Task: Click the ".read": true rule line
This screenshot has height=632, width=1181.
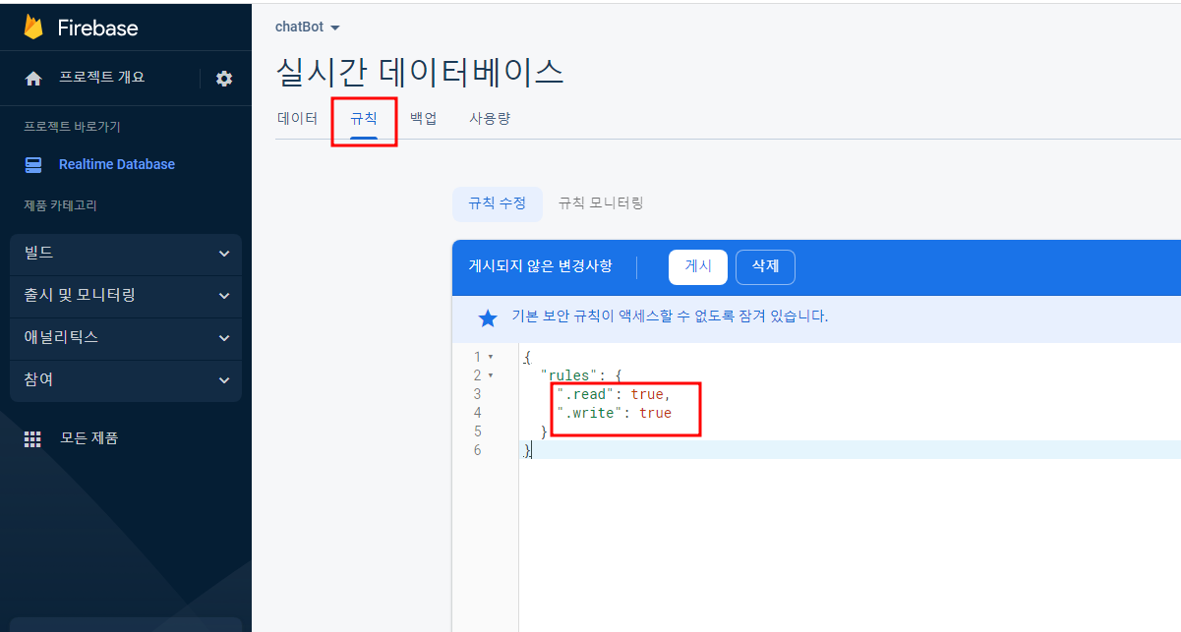Action: (x=614, y=394)
